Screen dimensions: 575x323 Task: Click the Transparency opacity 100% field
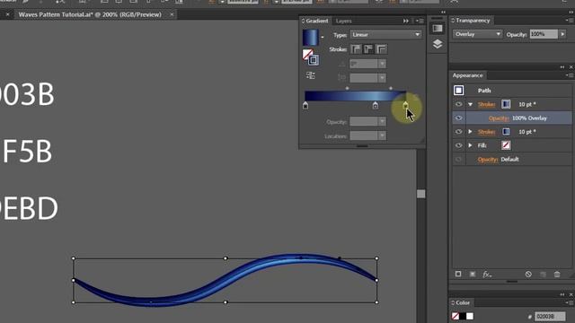(x=544, y=34)
